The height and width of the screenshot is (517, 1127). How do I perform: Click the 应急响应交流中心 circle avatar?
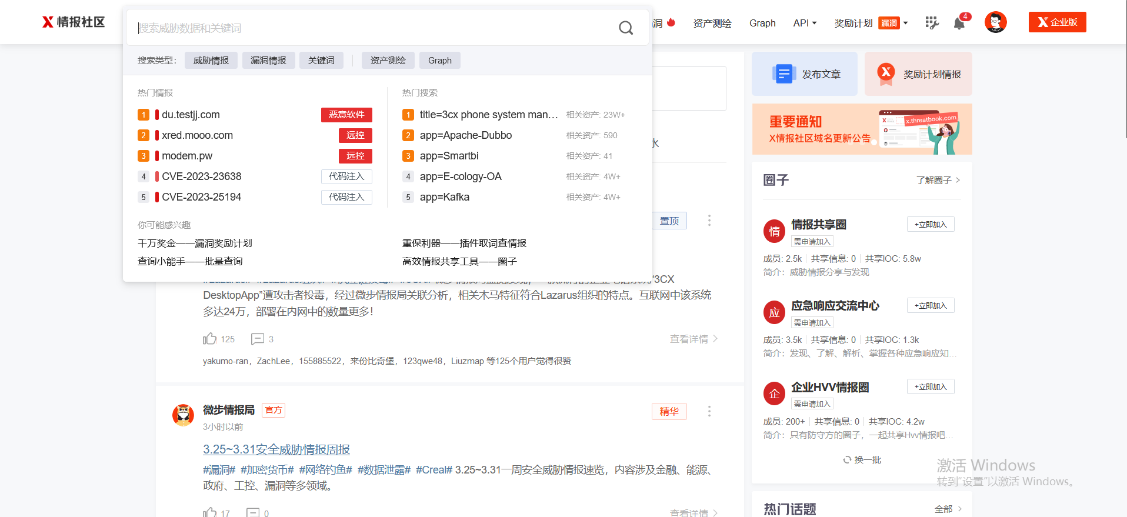coord(774,312)
